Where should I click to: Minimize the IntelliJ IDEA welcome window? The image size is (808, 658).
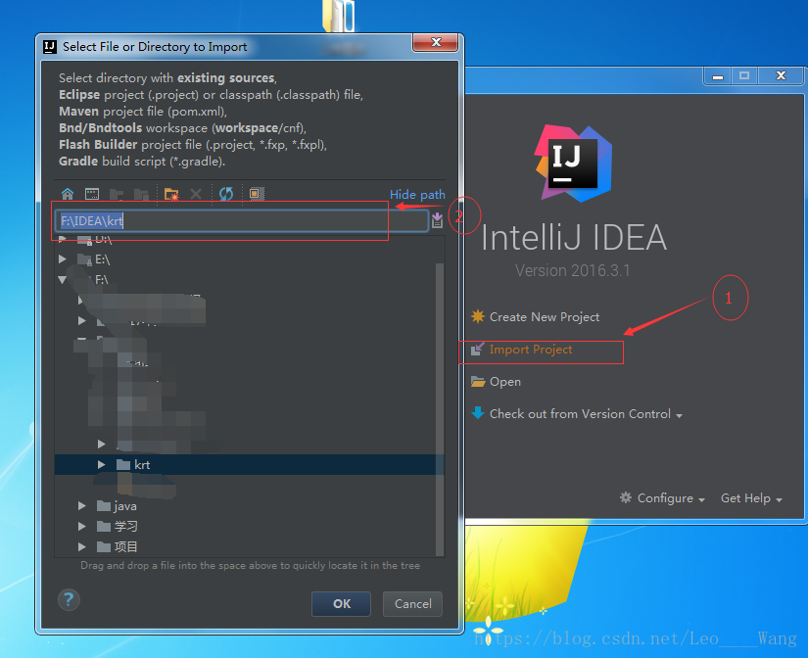click(717, 76)
